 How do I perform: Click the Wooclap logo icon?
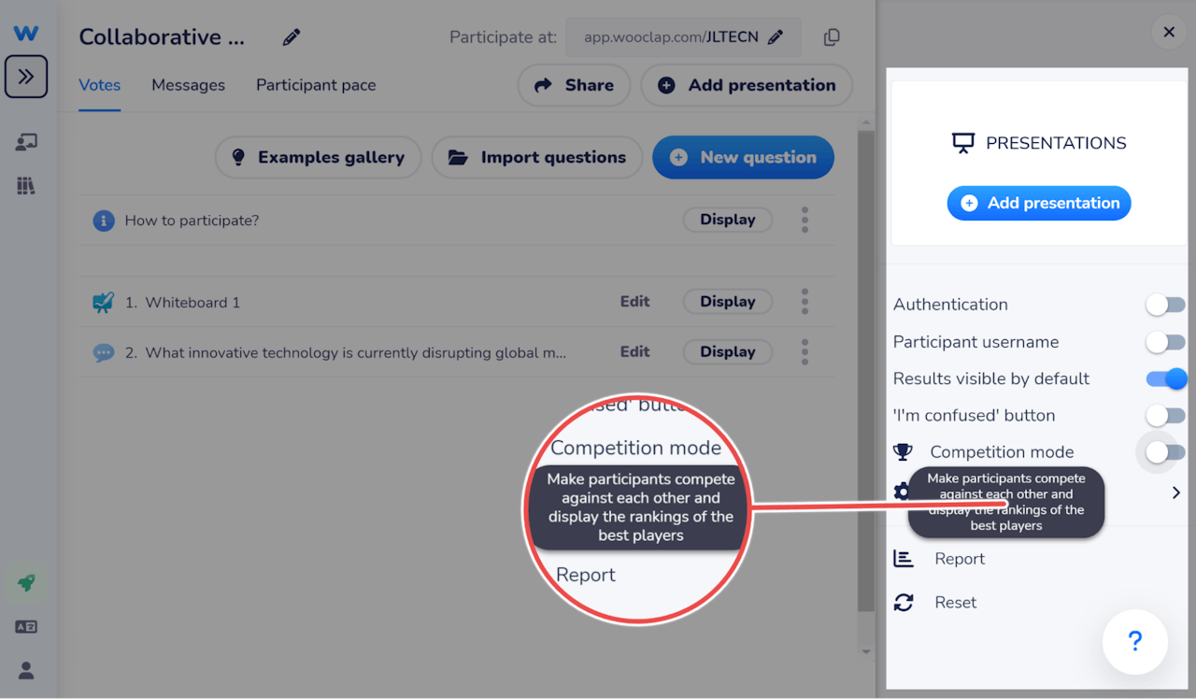tap(26, 34)
